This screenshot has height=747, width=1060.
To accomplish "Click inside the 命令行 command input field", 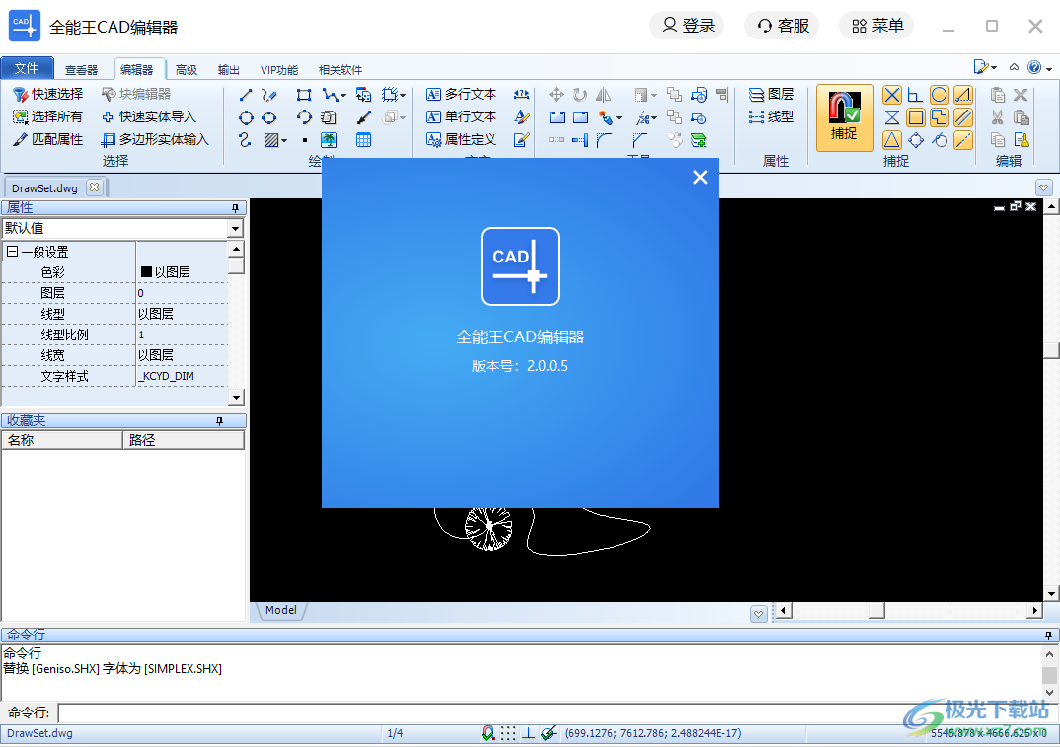I will 296,711.
